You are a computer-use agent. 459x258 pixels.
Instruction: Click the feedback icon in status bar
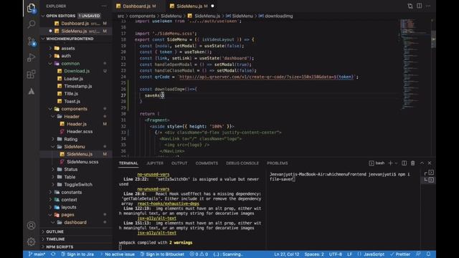tap(418, 254)
